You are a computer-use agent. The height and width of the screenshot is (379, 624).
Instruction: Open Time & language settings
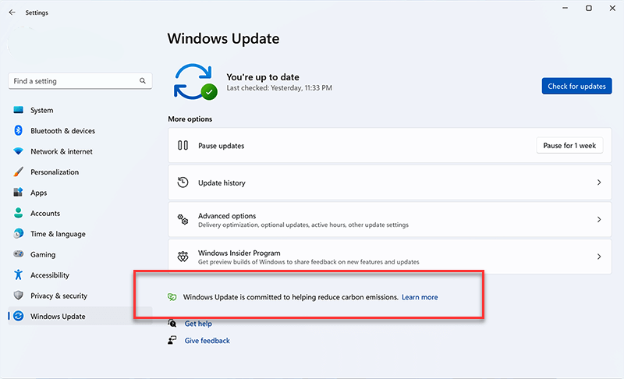coord(80,234)
